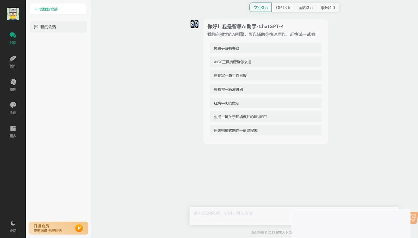Click the chat bubble icon beside 新的会话
This screenshot has height=238, width=418.
(x=36, y=27)
